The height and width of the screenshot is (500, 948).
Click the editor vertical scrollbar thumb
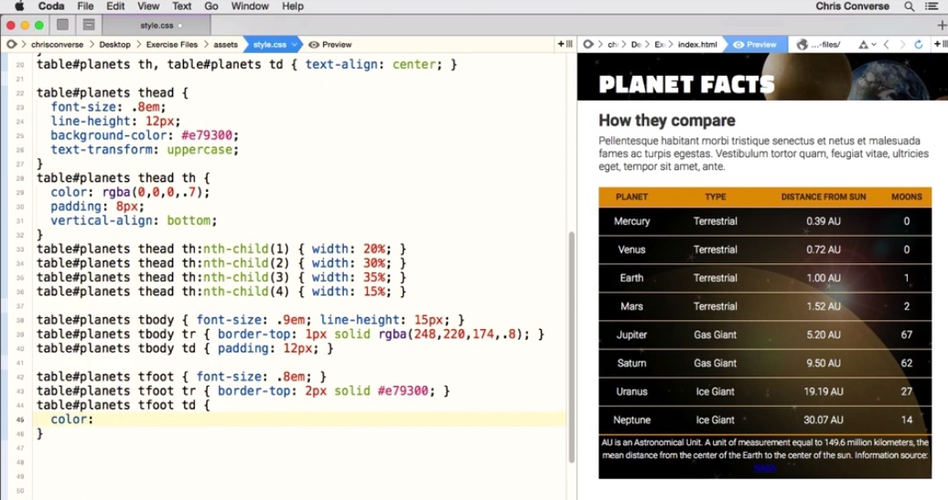point(571,347)
